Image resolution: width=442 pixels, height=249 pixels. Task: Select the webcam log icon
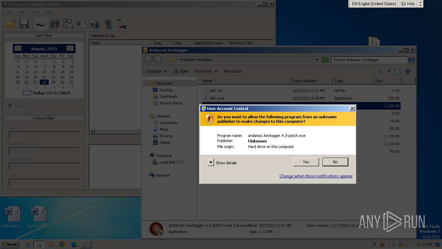point(108,24)
